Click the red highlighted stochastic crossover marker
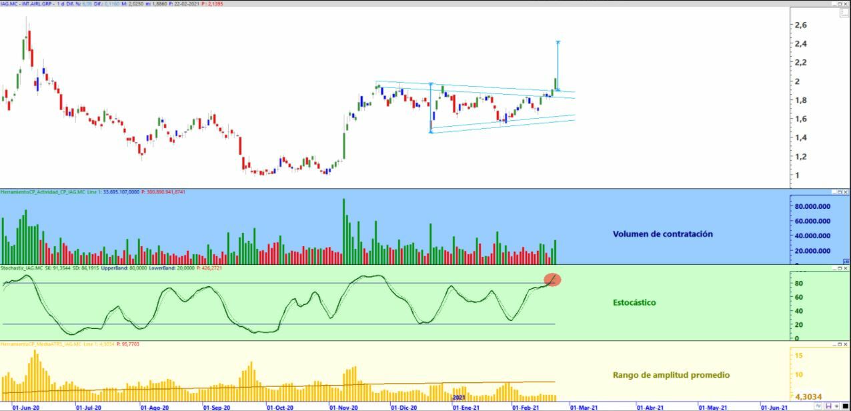 click(x=552, y=280)
